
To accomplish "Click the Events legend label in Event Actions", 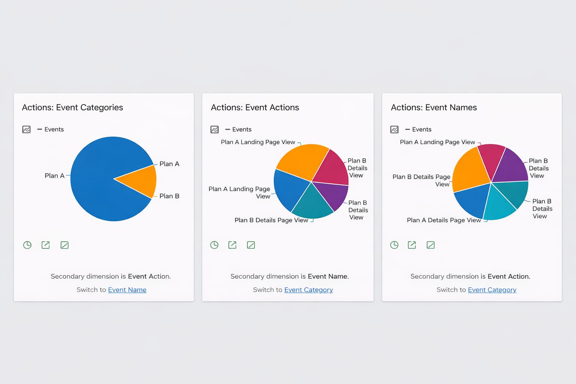I will tap(241, 129).
